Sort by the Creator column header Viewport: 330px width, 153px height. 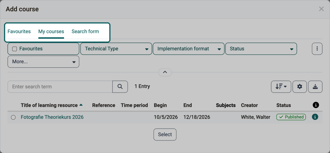click(249, 105)
